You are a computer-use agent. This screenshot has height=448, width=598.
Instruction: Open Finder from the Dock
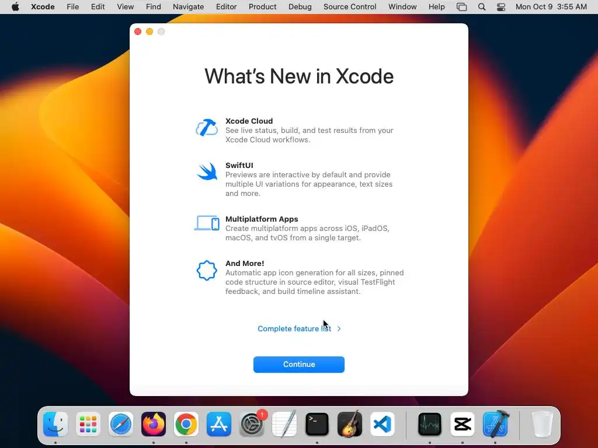(55, 424)
